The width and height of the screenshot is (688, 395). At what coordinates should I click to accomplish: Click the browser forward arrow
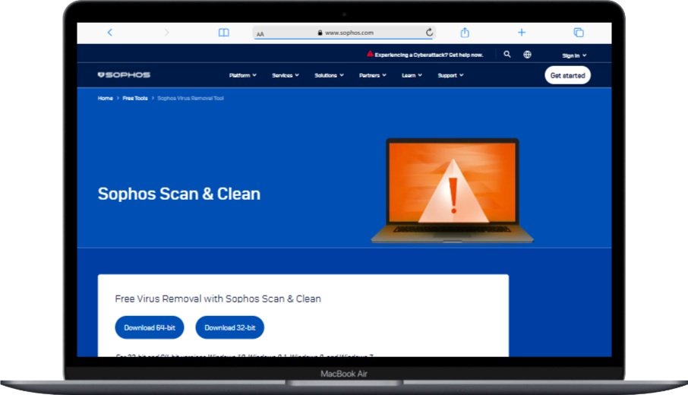coord(166,33)
